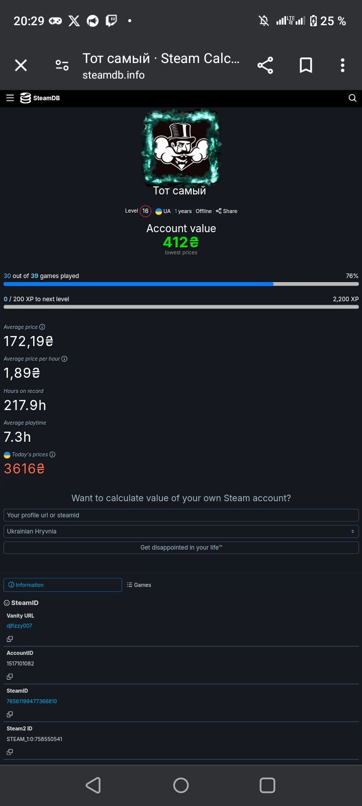This screenshot has height=806, width=362.
Task: Tap the info icon next to Average price
Action: coord(42,327)
